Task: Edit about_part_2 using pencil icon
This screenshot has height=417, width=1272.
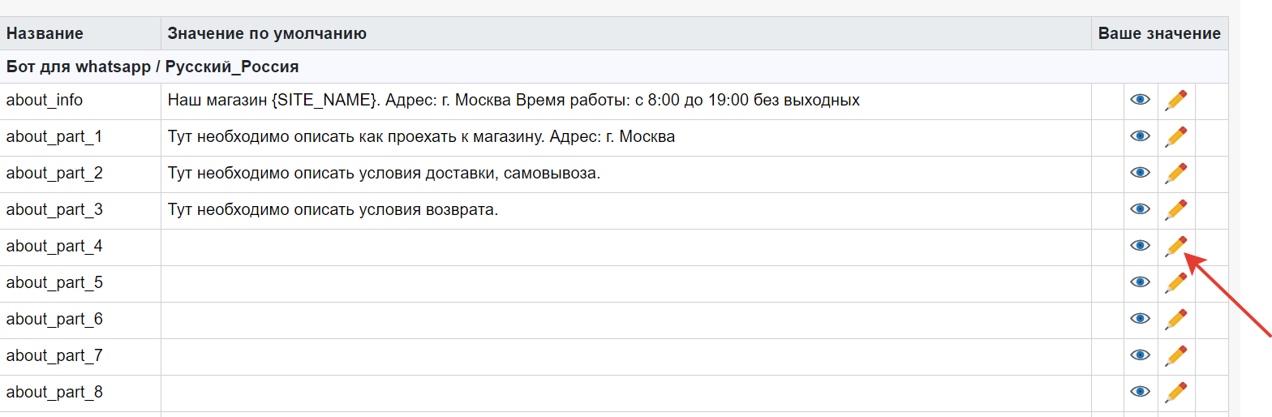Action: (1175, 173)
